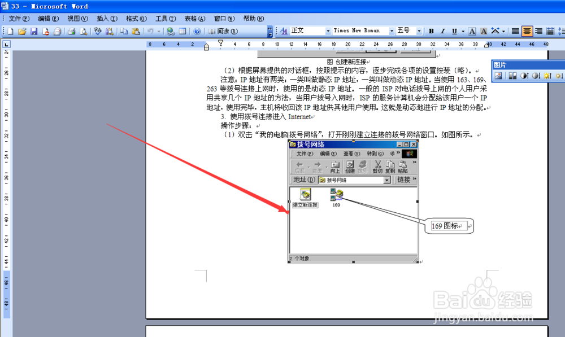Increase picture brightness
565x337 pixels.
tap(547, 76)
